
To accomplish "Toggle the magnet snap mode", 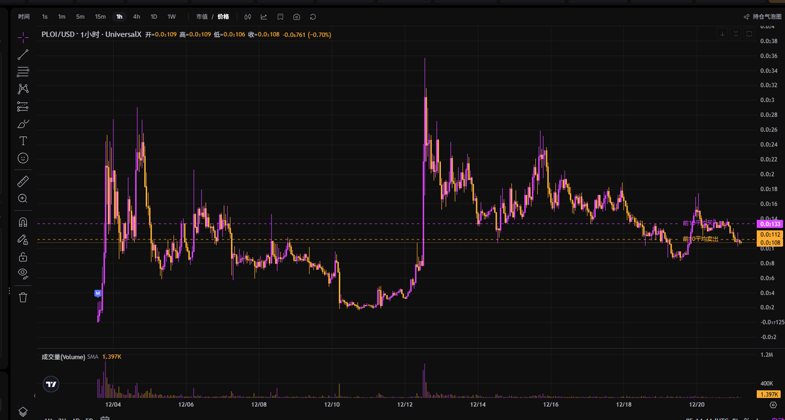I will (23, 222).
